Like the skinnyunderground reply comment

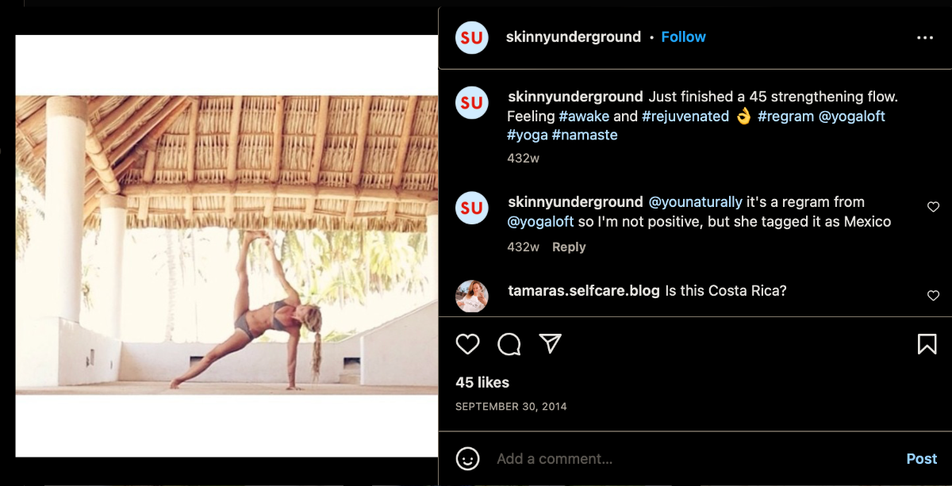click(933, 207)
